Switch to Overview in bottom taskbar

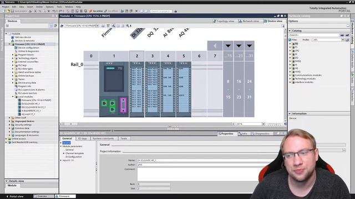click(x=44, y=196)
